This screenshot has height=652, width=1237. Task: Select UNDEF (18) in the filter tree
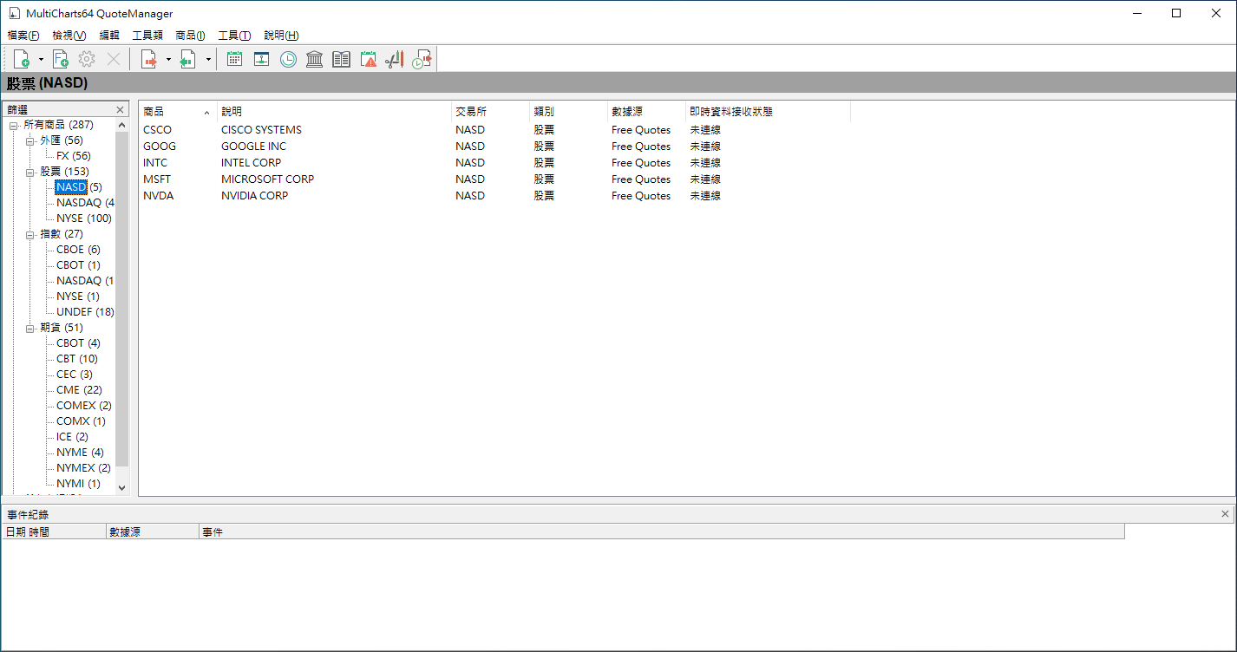85,312
